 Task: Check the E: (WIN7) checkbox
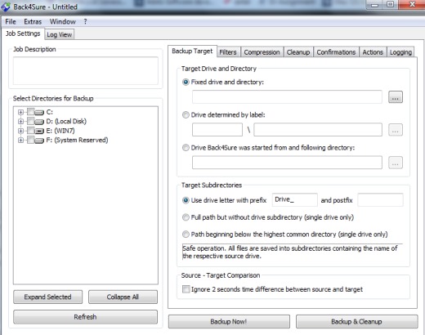pos(31,131)
